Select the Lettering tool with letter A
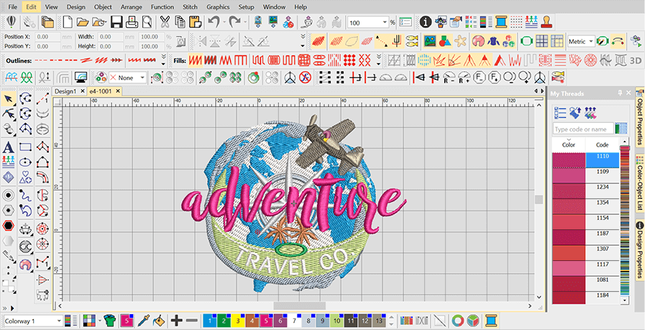The image size is (647, 330). point(8,147)
